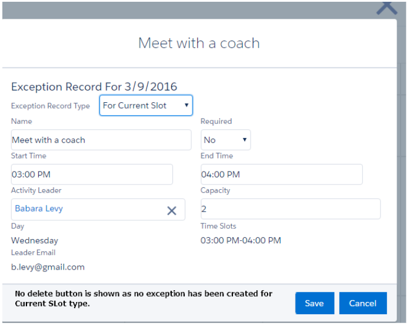Open the Exception Record Type dropdown
410x326 pixels.
(146, 106)
